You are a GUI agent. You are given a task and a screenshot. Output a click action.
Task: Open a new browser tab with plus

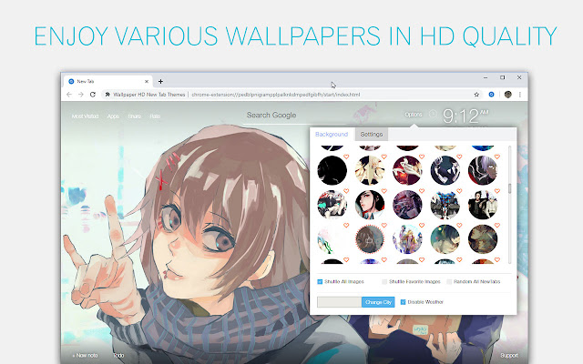(x=160, y=81)
